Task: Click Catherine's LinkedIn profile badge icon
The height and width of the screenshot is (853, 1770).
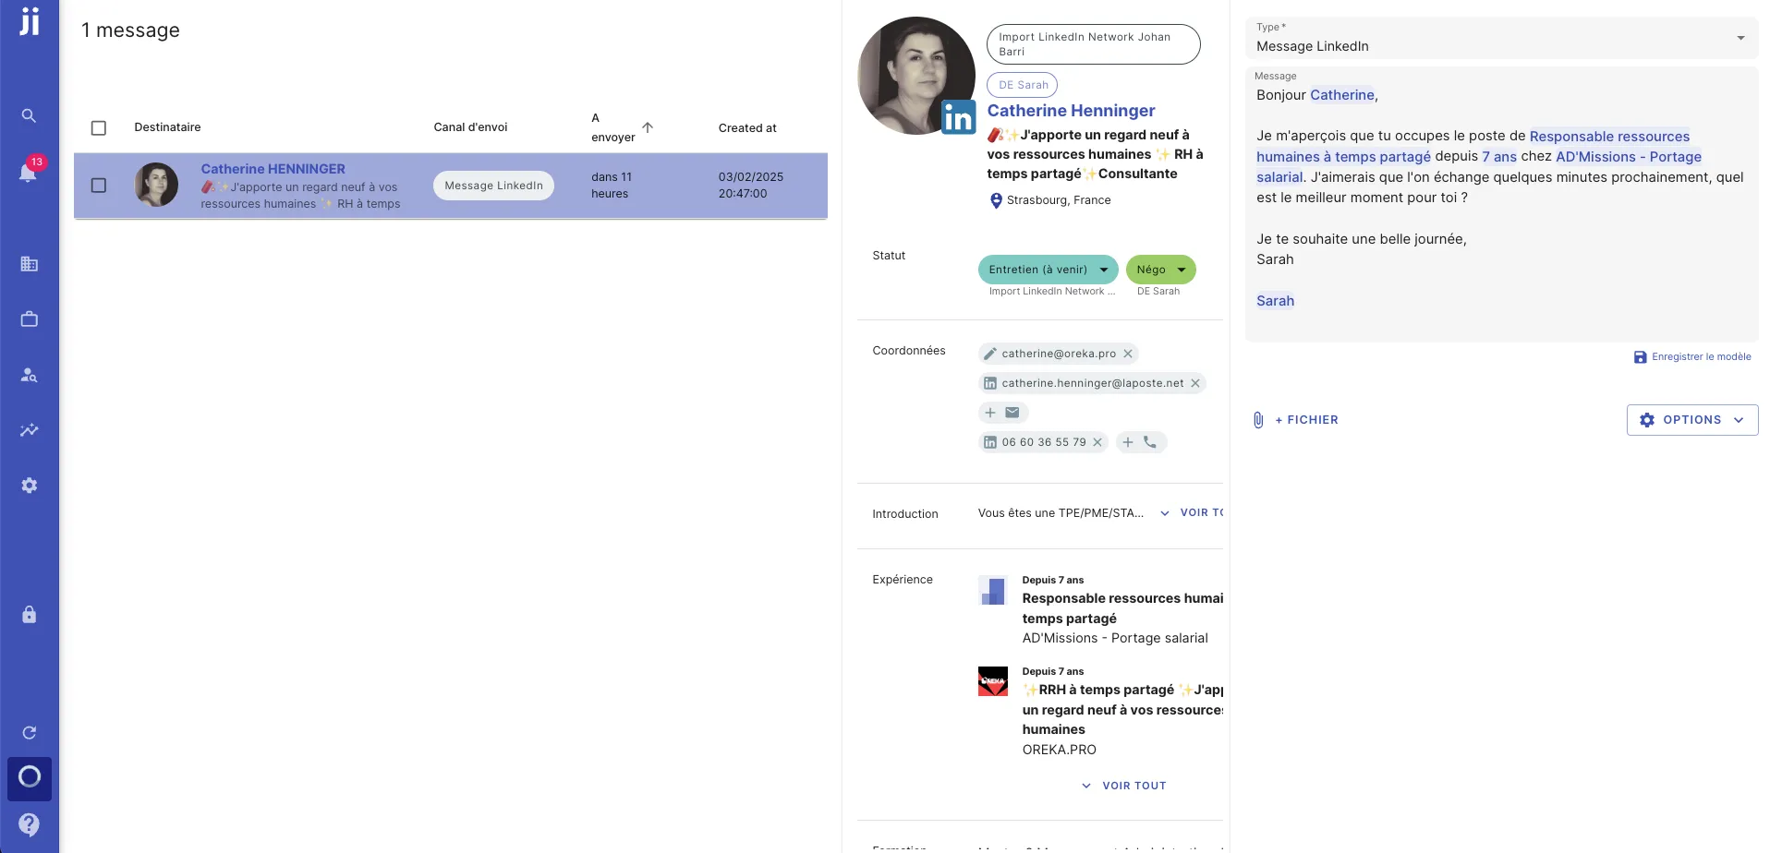Action: point(958,117)
